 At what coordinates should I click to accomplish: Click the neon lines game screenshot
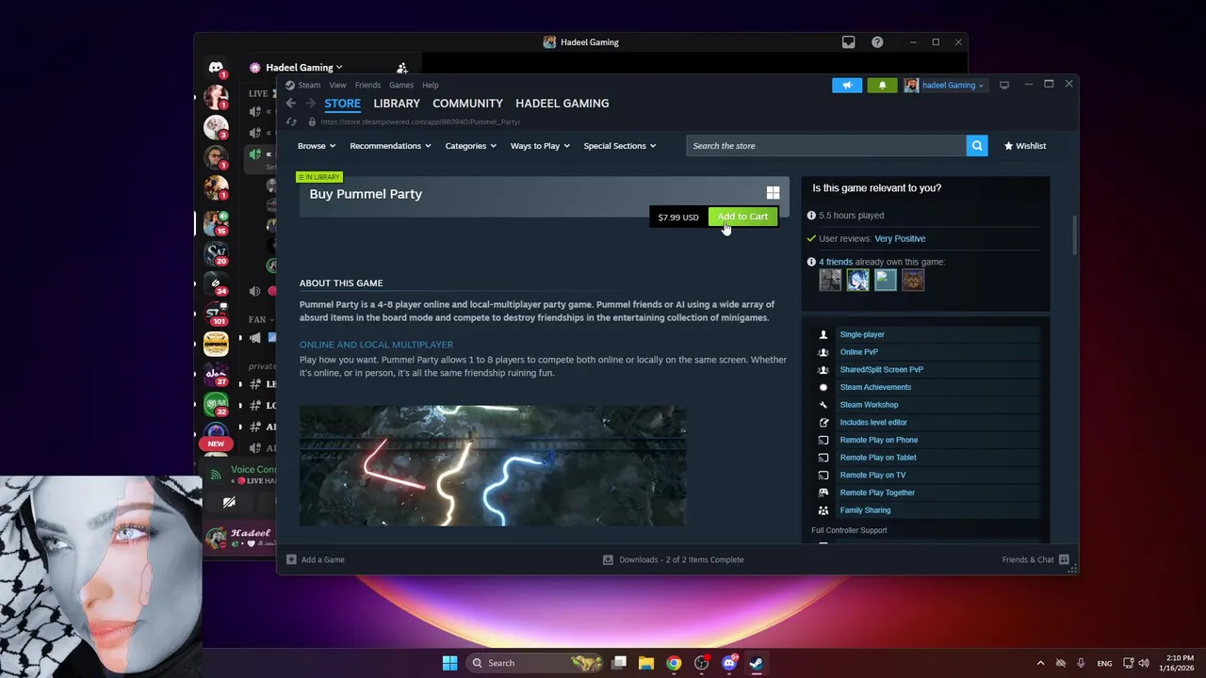[493, 465]
